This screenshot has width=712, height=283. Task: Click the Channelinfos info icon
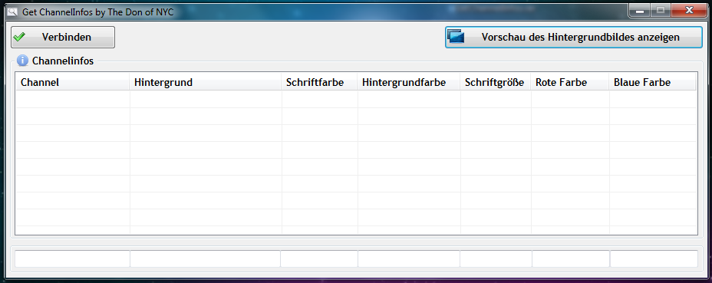(x=22, y=61)
